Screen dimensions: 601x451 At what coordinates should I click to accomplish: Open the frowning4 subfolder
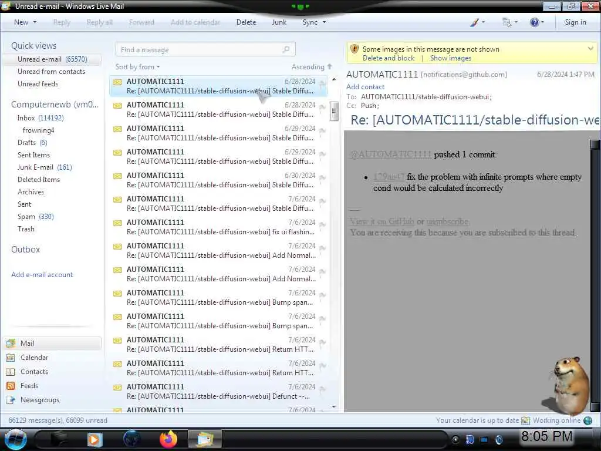38,130
